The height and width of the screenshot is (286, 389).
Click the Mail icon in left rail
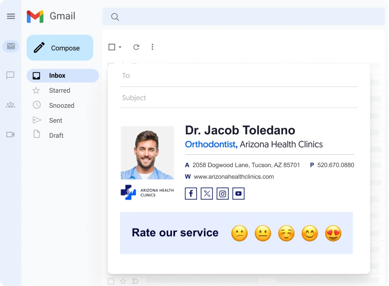(11, 46)
